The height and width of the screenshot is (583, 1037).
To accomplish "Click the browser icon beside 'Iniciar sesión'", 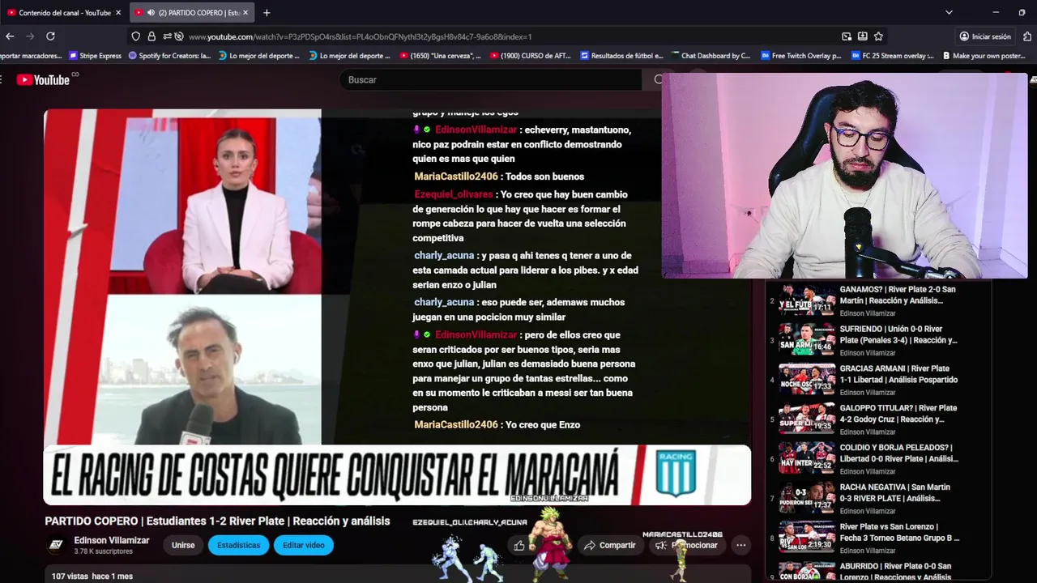I will [1027, 36].
